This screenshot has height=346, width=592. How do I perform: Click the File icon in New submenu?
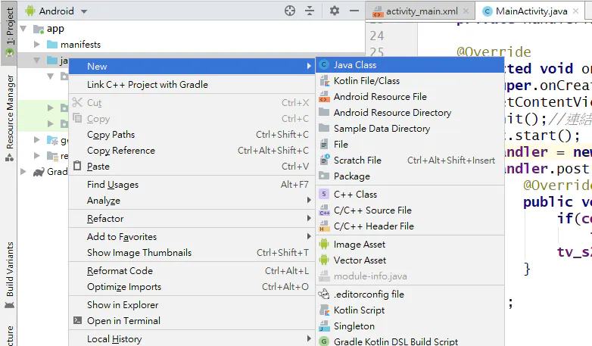tap(324, 144)
